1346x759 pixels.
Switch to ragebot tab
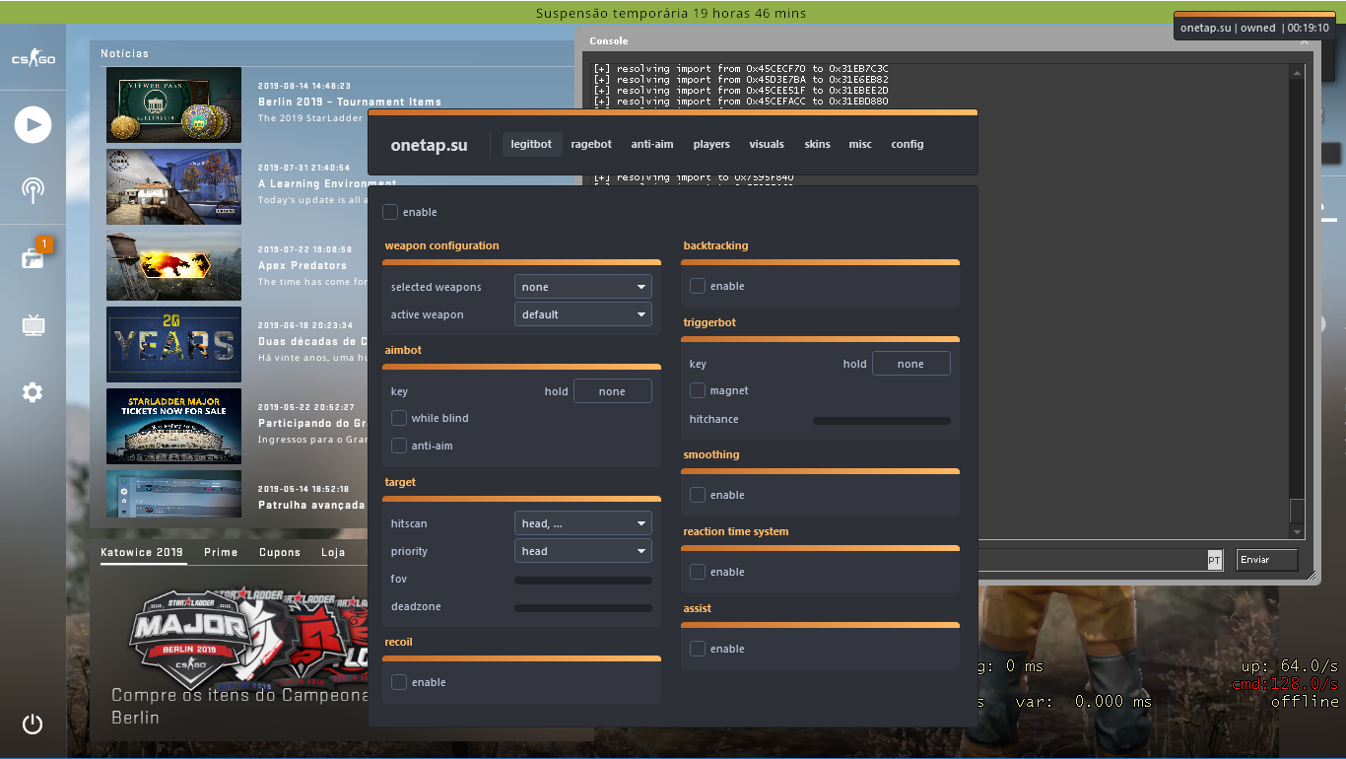[591, 144]
